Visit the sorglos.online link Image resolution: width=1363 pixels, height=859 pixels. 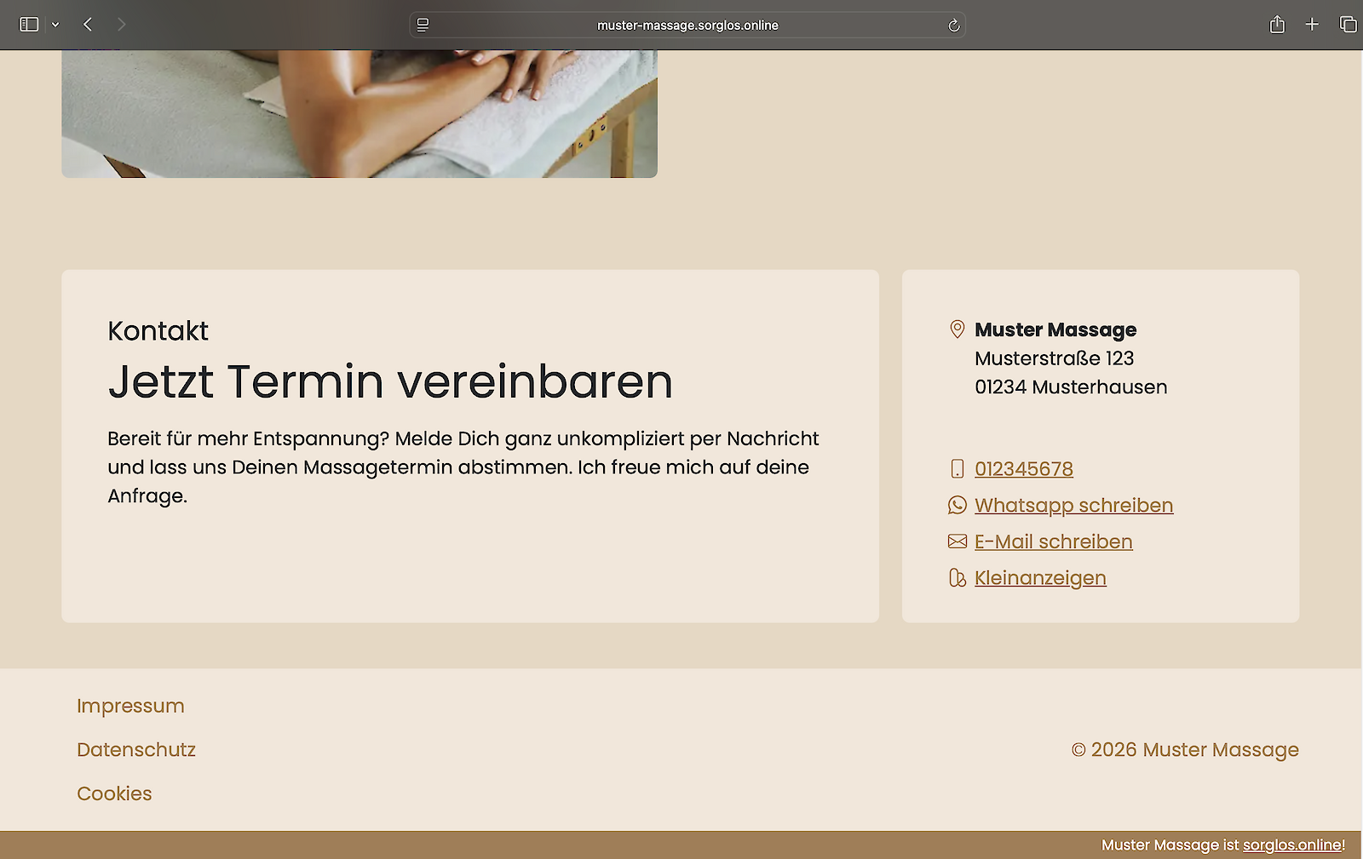(x=1291, y=845)
